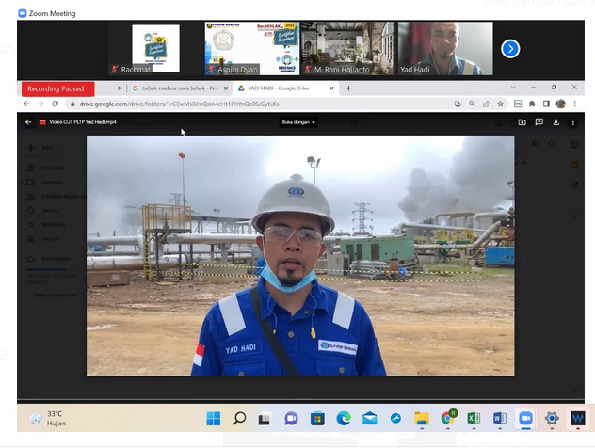Click Video OJT PLTP Yad Hadi.mp4 file name
The width and height of the screenshot is (595, 448).
[83, 122]
